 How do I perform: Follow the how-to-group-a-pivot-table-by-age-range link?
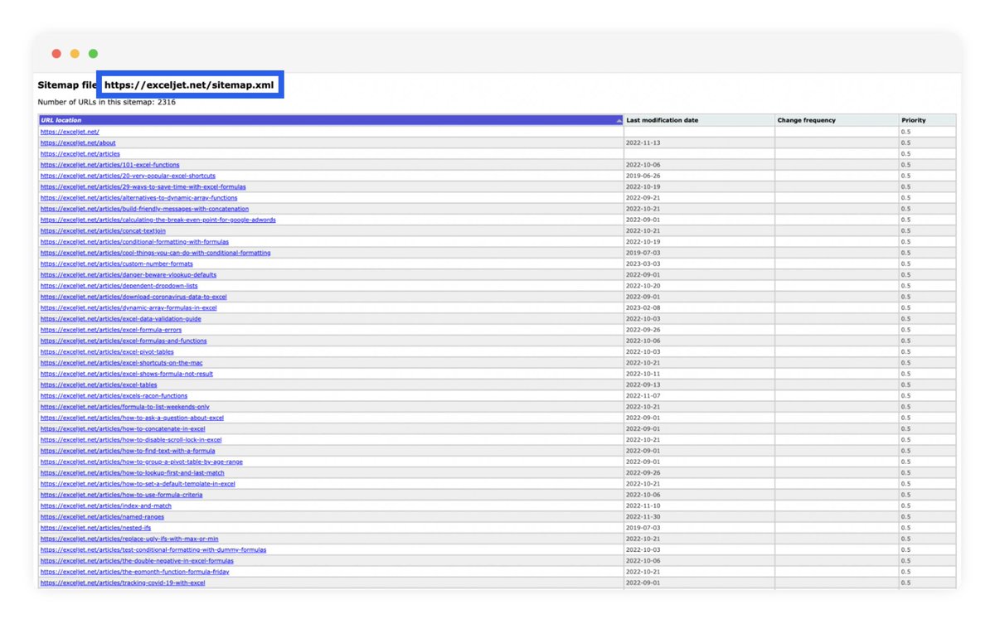141,462
